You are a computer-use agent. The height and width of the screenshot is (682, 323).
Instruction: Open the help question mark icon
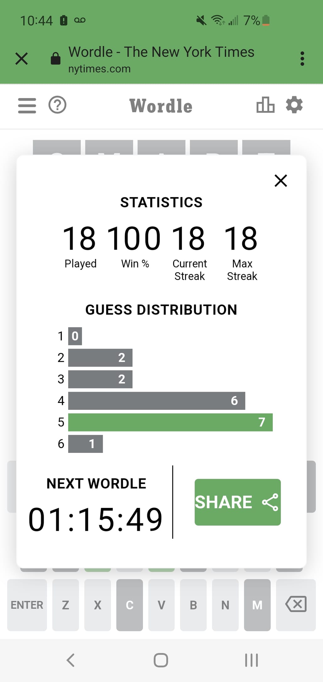click(57, 105)
